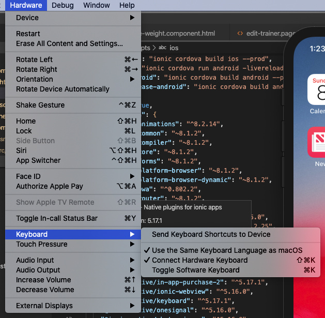Expand the Face ID submenu
Screen dimensions: 325x318
pos(73,176)
